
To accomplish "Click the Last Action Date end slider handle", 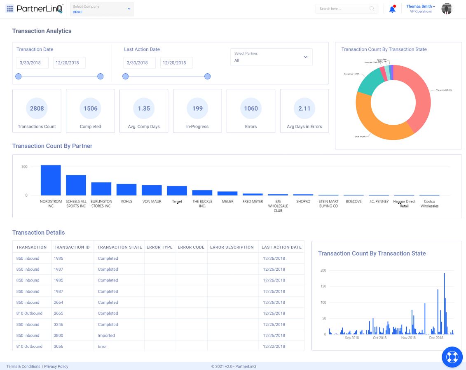I will tap(208, 77).
